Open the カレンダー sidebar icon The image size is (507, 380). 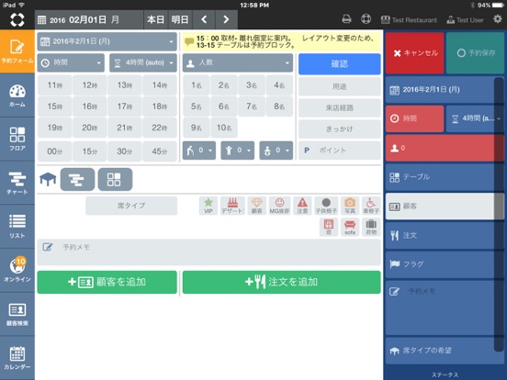click(x=17, y=358)
